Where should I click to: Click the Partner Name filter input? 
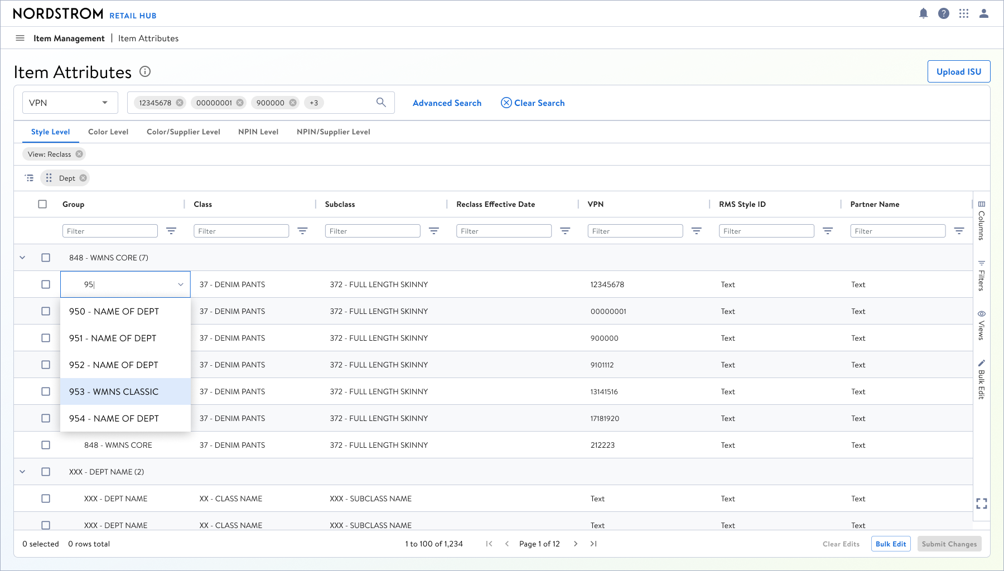(x=898, y=231)
